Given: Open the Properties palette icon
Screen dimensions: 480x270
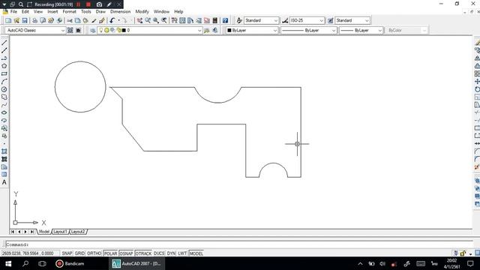Looking at the screenshot, I should click(x=174, y=20).
